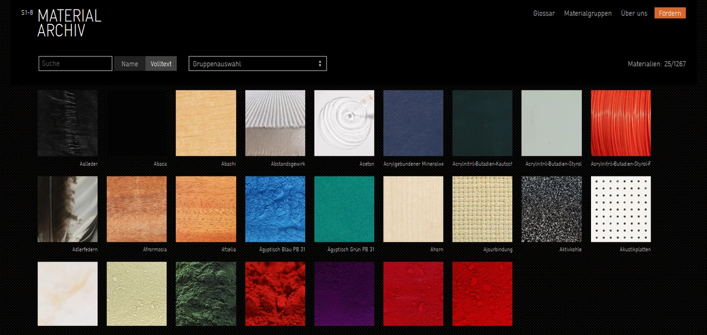Select the Akustikplatten perforated panel thumbnail
707x335 pixels.
coord(620,209)
